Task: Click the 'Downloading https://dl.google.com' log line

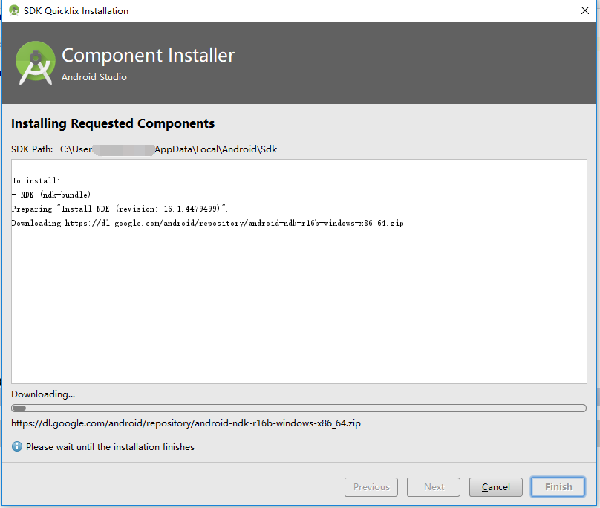Action: (207, 223)
